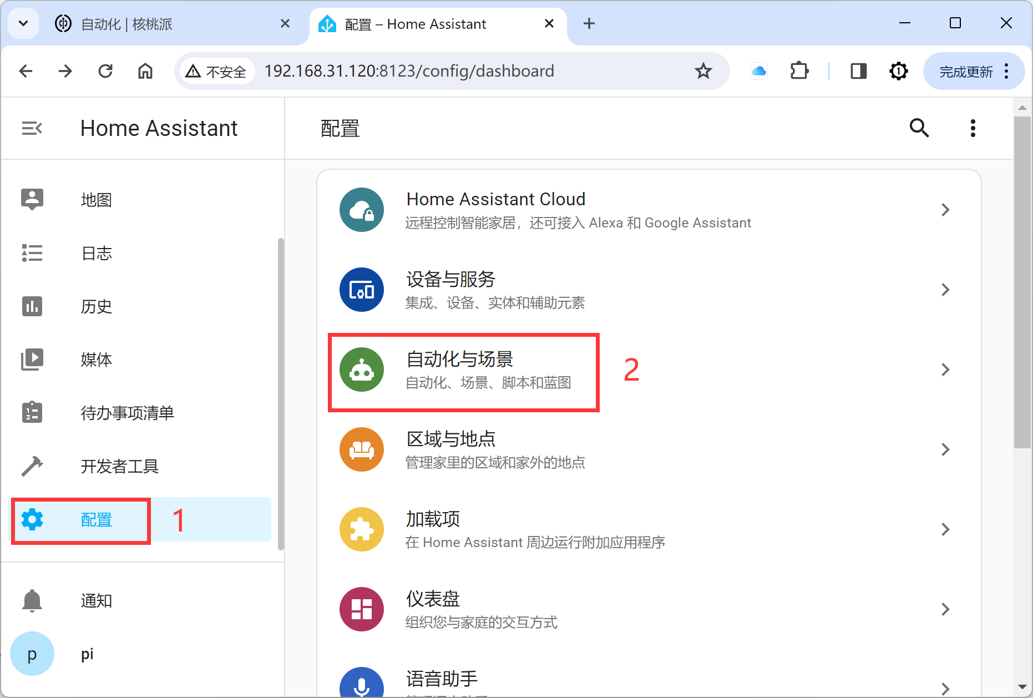Image resolution: width=1033 pixels, height=698 pixels.
Task: Open the 加载项 settings entry
Action: tap(649, 529)
